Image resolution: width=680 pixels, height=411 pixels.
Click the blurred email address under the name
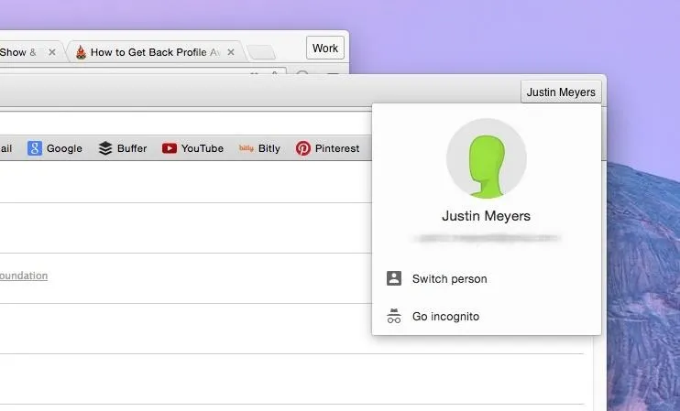tap(486, 238)
